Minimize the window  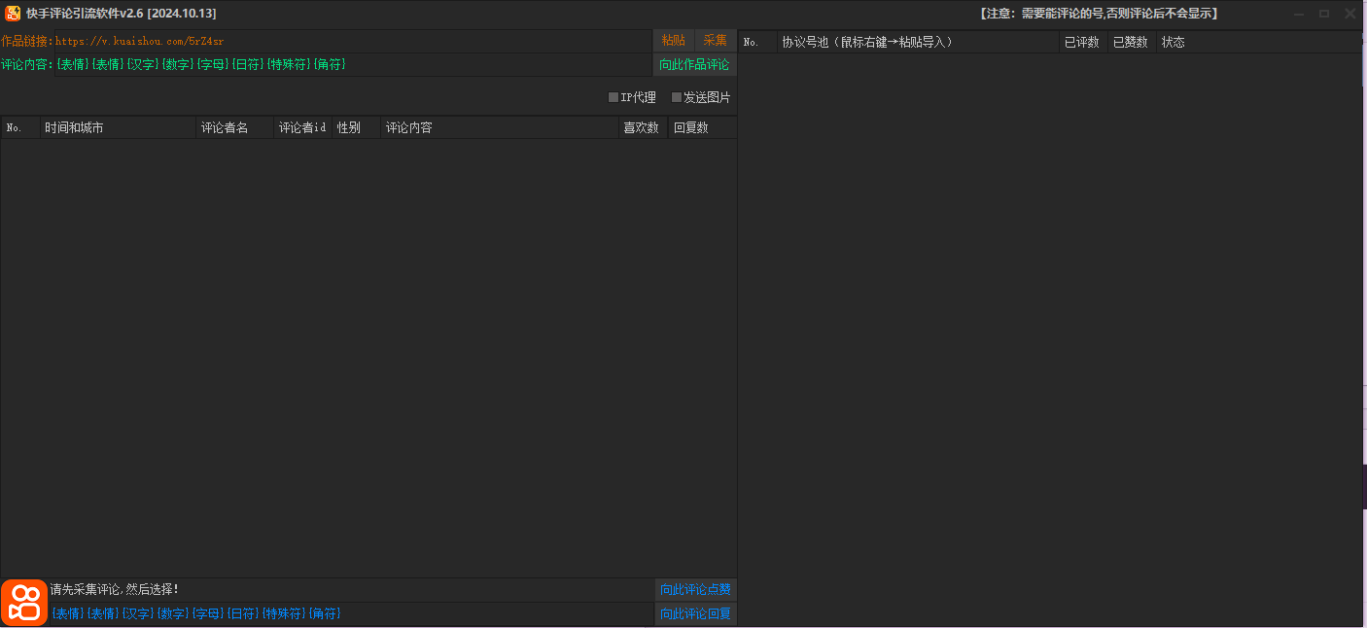pyautogui.click(x=1299, y=14)
